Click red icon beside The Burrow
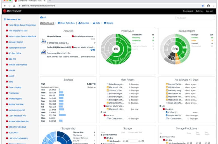The height and width of the screenshot is (144, 218). point(7,93)
